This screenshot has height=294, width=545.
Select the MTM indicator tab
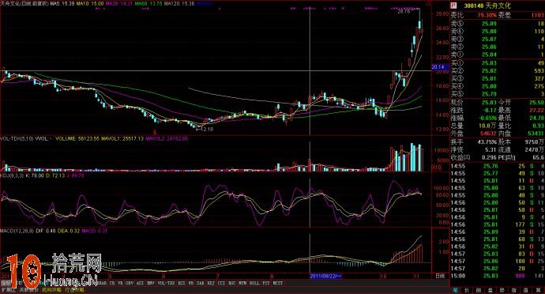pyautogui.click(x=242, y=283)
